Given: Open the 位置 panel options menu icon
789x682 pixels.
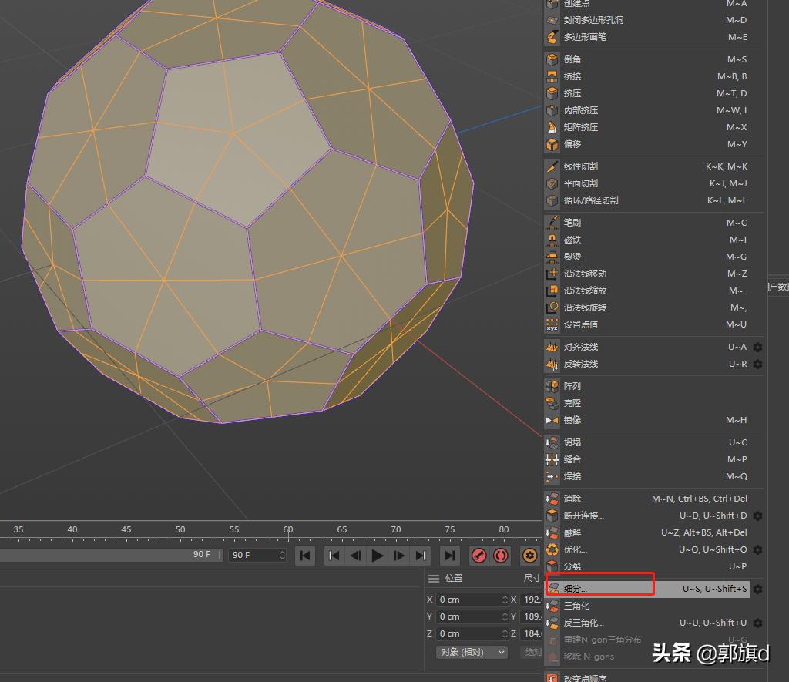Looking at the screenshot, I should click(x=433, y=577).
